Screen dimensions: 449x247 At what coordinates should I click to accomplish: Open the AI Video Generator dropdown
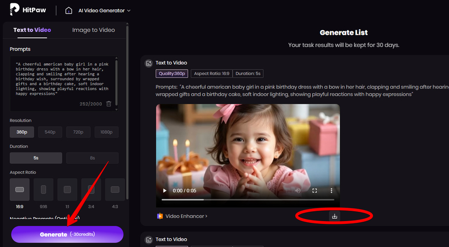tap(104, 10)
